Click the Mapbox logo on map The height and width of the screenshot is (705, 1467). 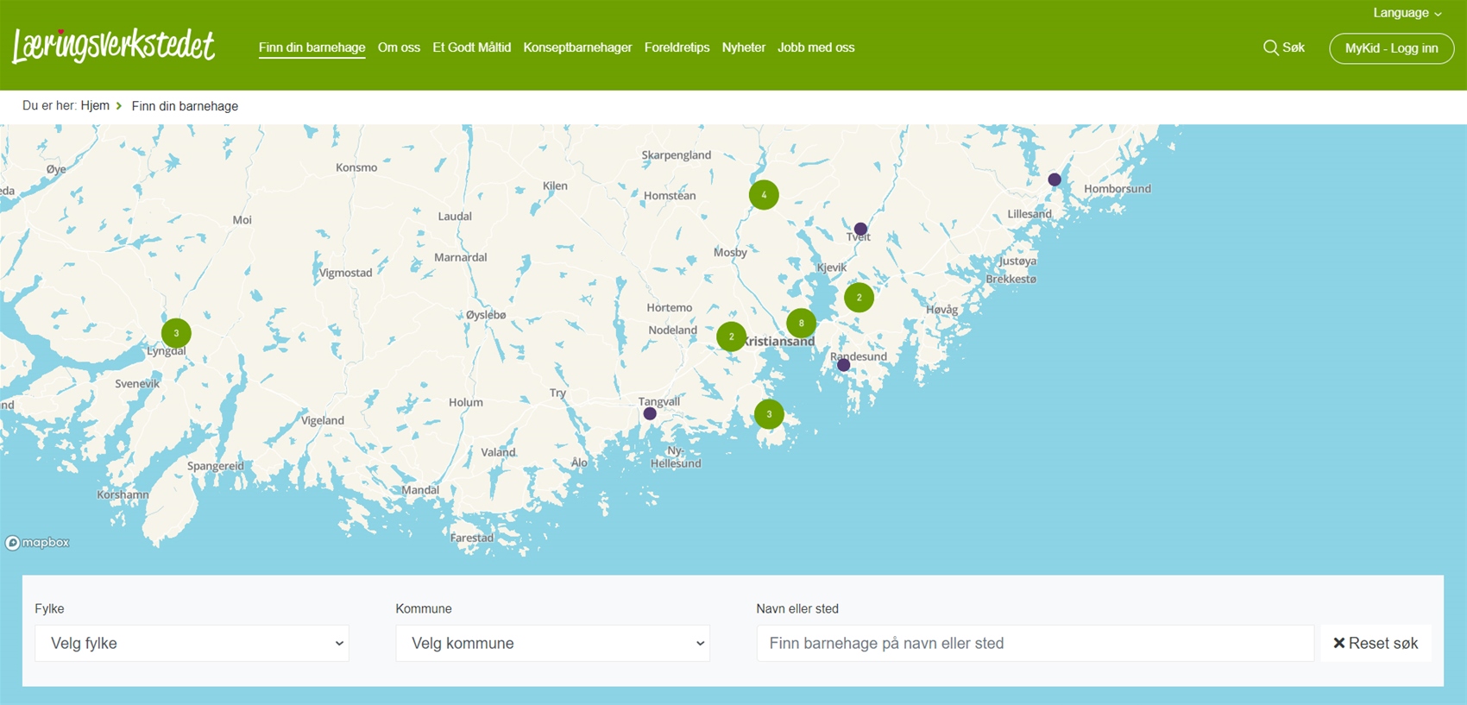pyautogui.click(x=37, y=543)
